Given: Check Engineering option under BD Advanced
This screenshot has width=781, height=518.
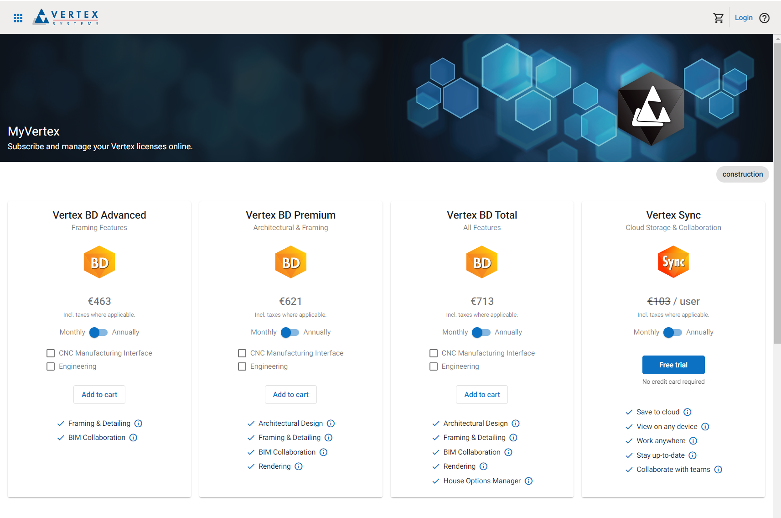Looking at the screenshot, I should pyautogui.click(x=51, y=366).
